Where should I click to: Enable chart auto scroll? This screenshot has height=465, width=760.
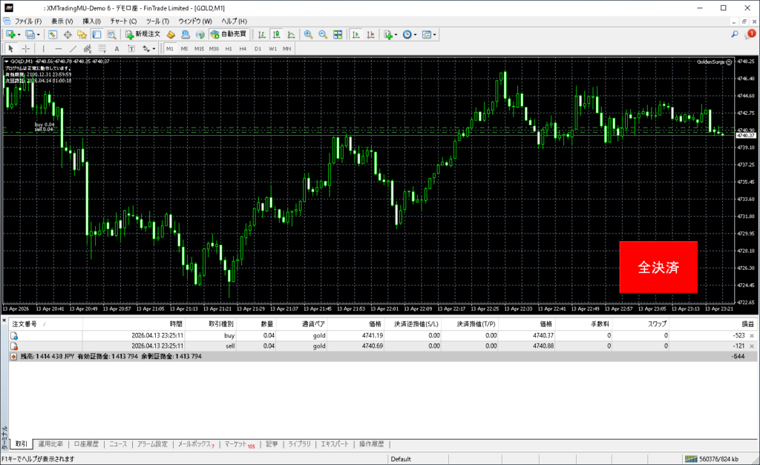pyautogui.click(x=356, y=34)
